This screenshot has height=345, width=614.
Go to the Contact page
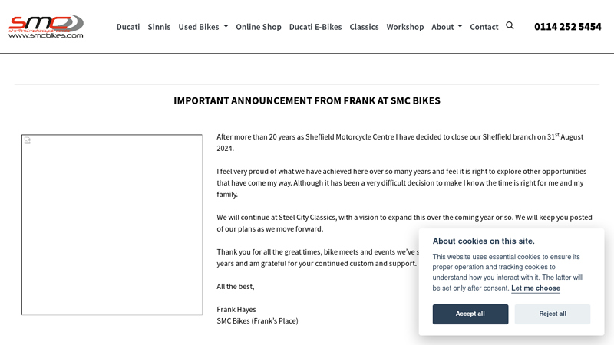pos(484,27)
